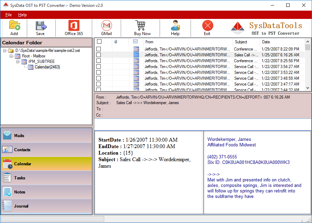Screen dimensions: 312x223
Task: Select the Calendar(2463) folder in tree
Action: tap(47, 67)
